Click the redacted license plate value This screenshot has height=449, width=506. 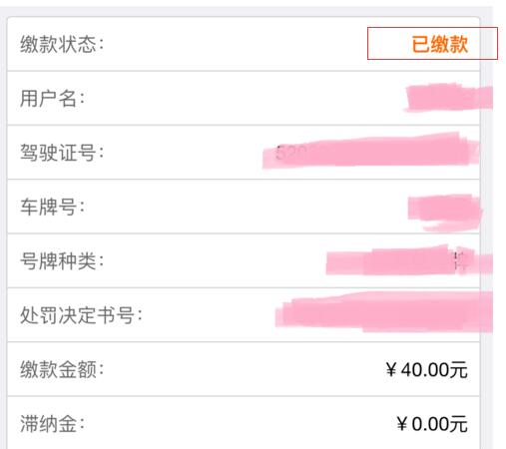(x=445, y=213)
